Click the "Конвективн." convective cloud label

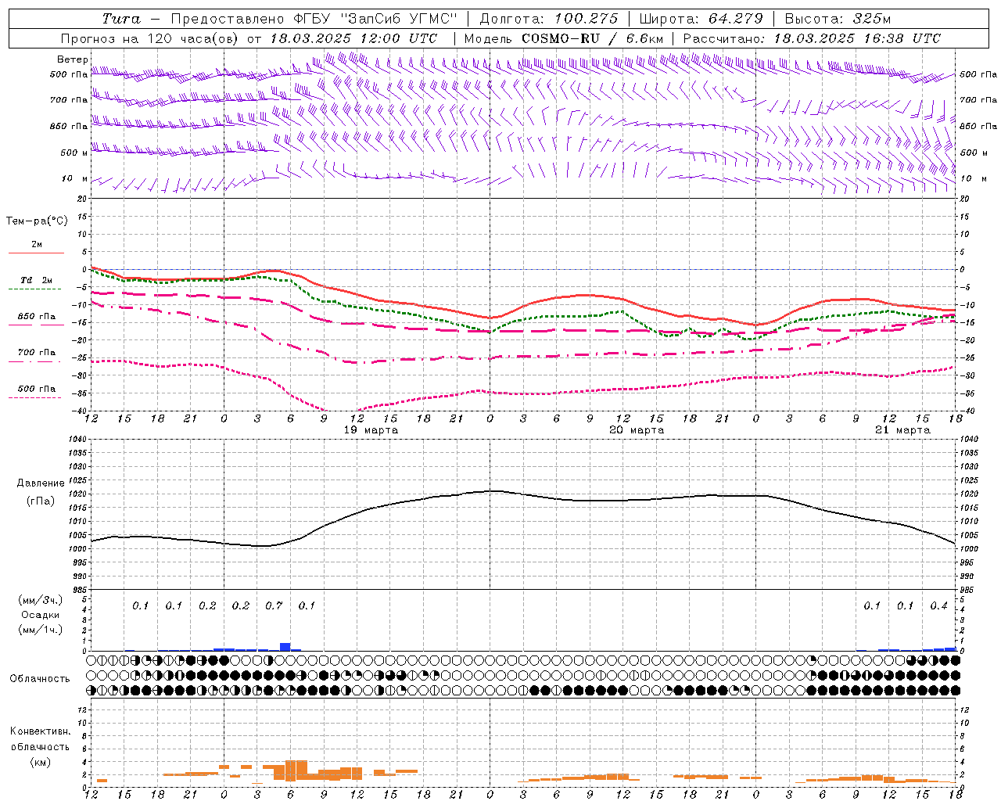tap(40, 731)
